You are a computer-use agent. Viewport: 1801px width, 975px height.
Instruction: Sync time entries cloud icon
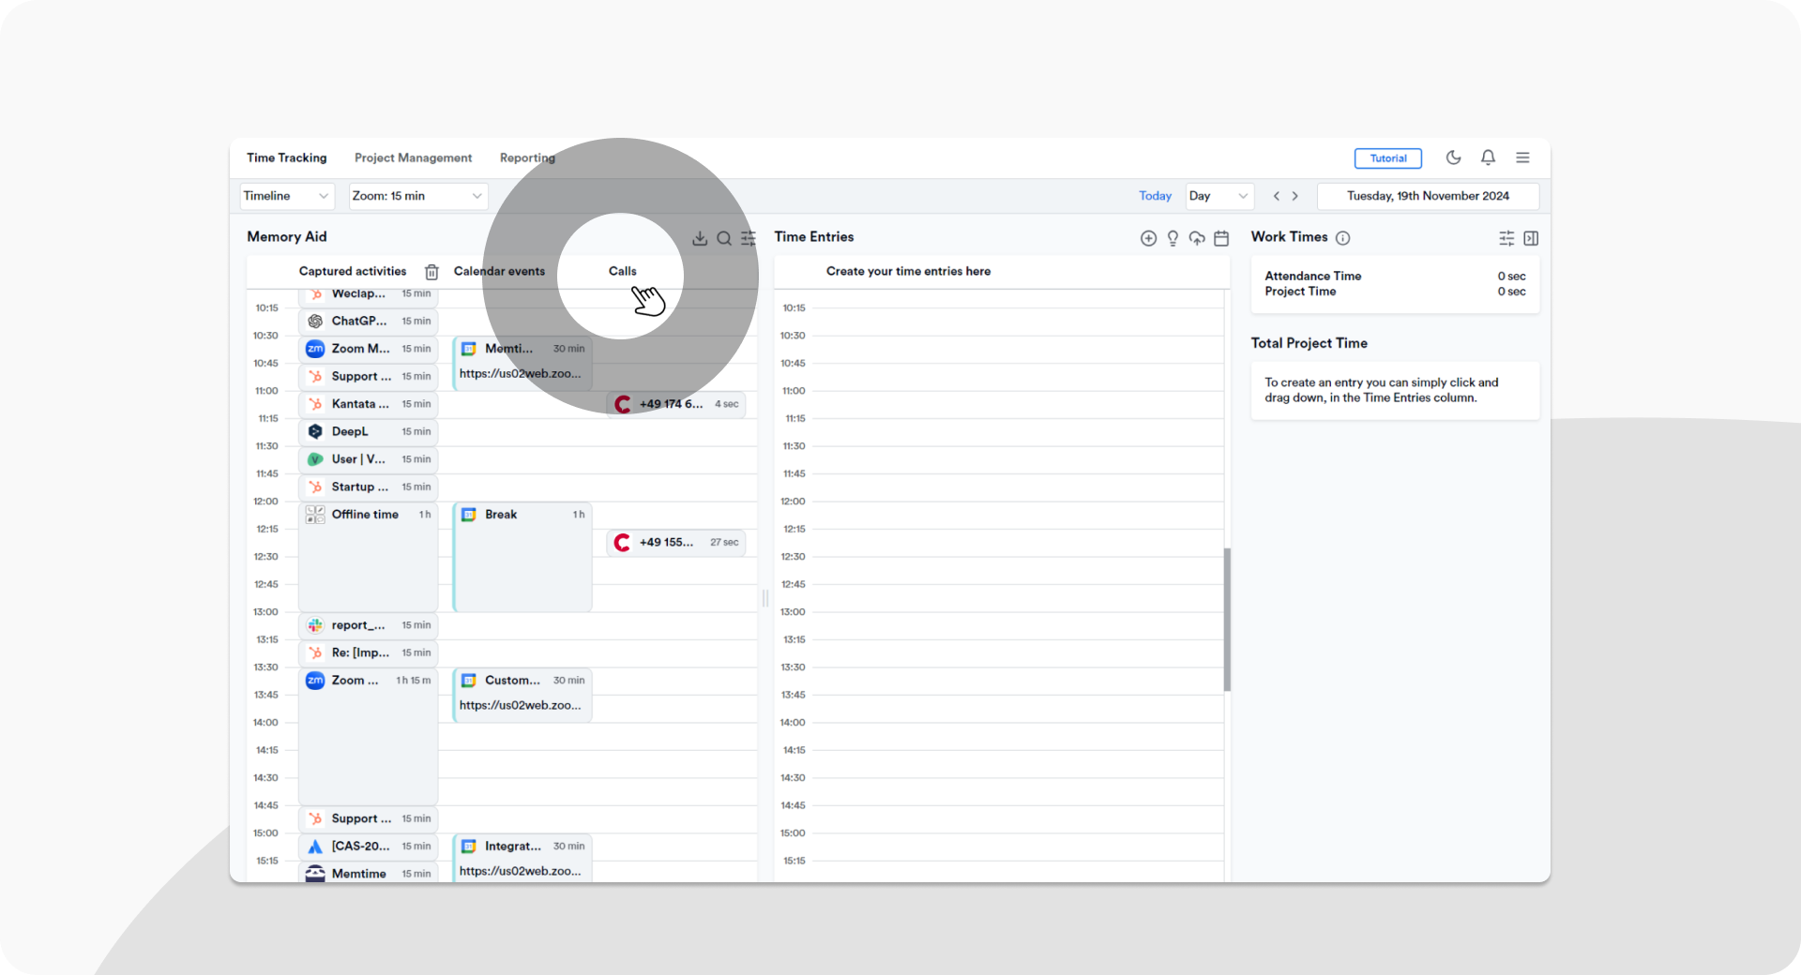pyautogui.click(x=1197, y=238)
